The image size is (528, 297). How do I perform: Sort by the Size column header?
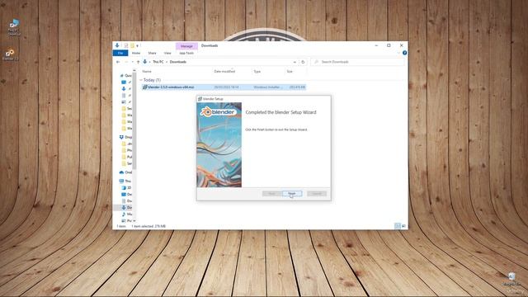[290, 72]
